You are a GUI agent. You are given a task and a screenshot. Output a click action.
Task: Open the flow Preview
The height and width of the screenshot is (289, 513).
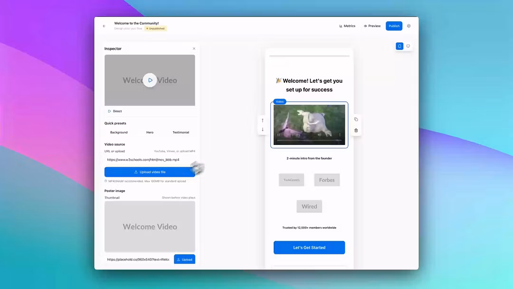372,26
